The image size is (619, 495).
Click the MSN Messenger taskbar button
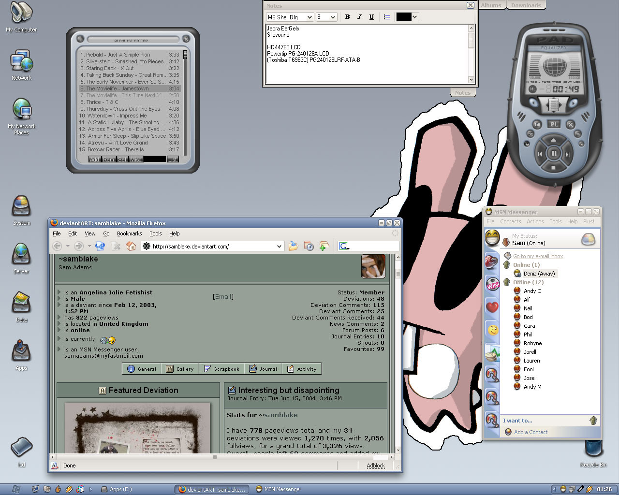click(279, 489)
